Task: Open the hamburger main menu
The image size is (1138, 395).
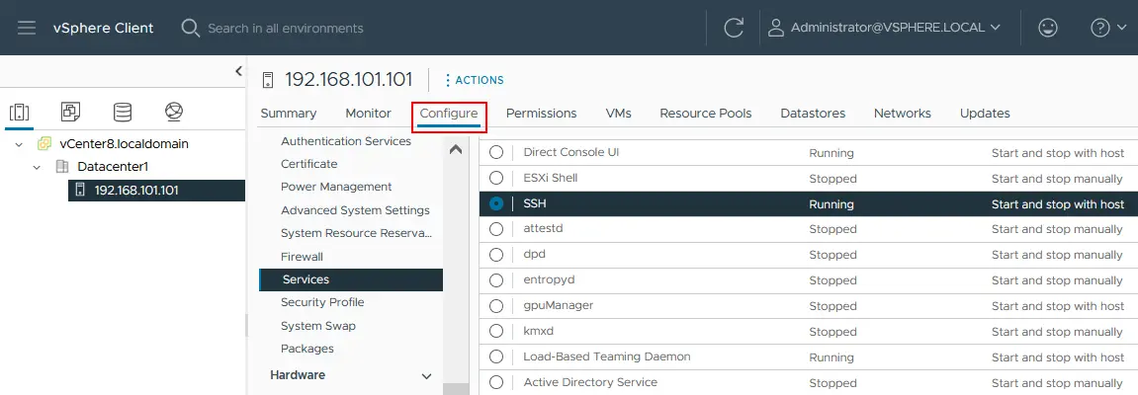Action: [x=27, y=29]
